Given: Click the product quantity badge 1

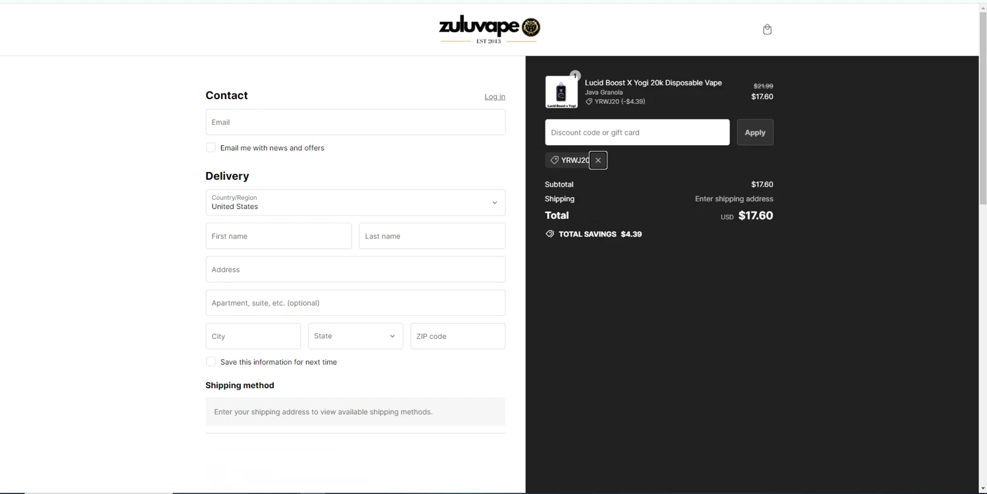Looking at the screenshot, I should pos(575,76).
